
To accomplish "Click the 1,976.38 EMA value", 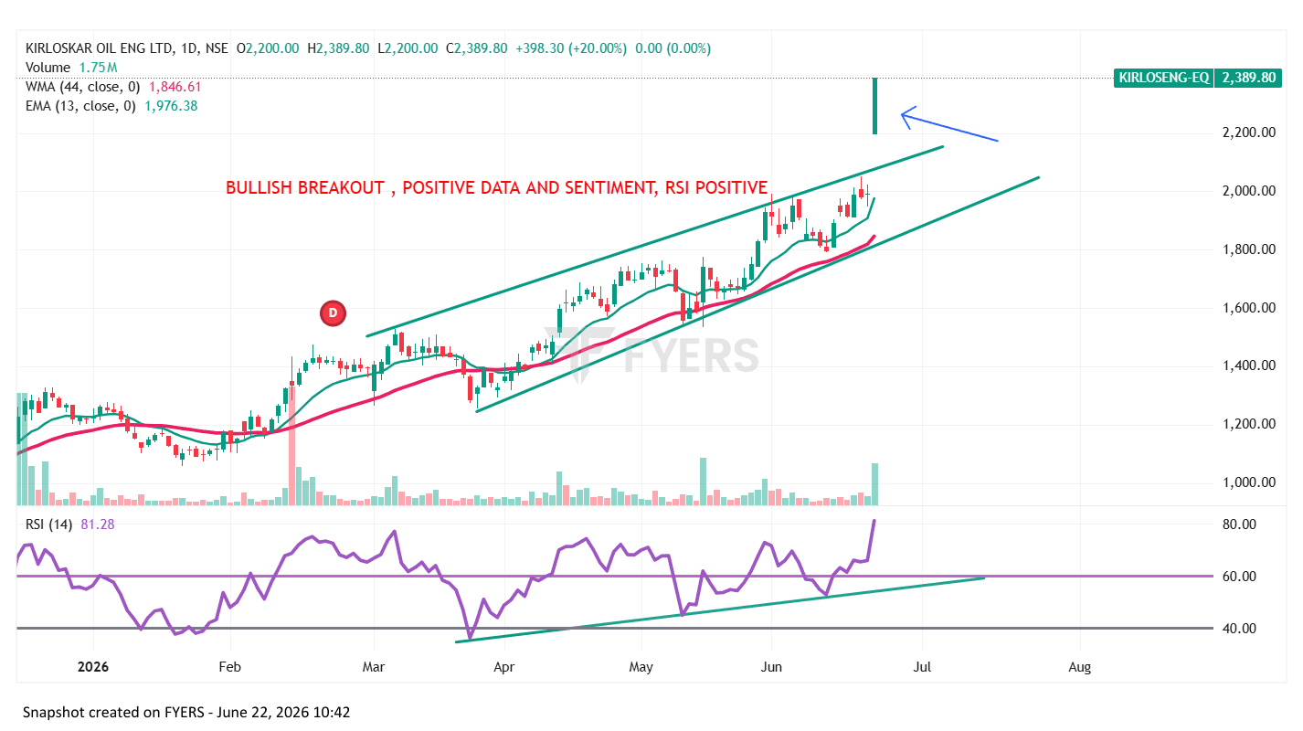I will click(x=170, y=106).
